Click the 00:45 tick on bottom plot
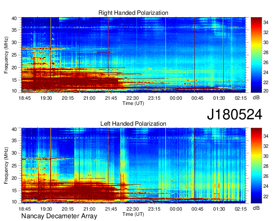This screenshot has width=273, height=221. pos(198,209)
